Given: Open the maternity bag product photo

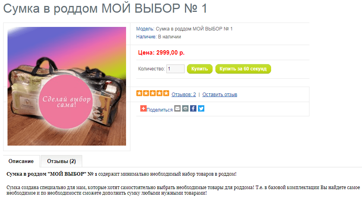Looking at the screenshot, I should click(x=67, y=86).
